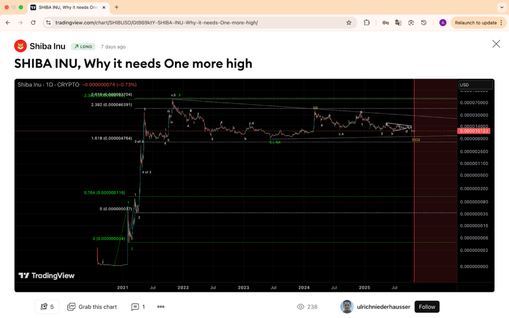Open the browser extensions puzzle icon
509x318 pixels.
pos(367,22)
